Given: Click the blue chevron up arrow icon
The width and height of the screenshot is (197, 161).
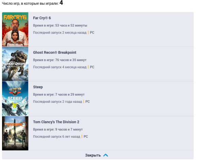Looking at the screenshot, I should 106,155.
